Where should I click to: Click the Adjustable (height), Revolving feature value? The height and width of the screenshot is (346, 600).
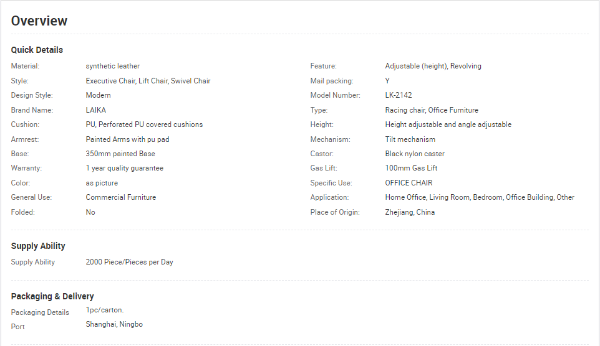[433, 66]
